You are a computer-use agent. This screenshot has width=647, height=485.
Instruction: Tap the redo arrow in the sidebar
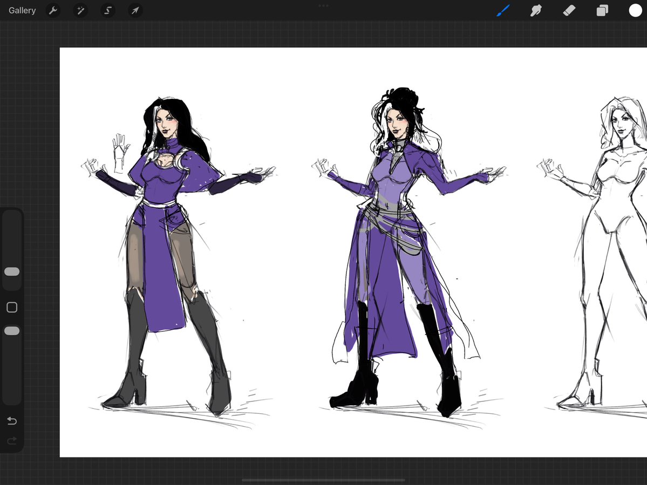coord(12,440)
